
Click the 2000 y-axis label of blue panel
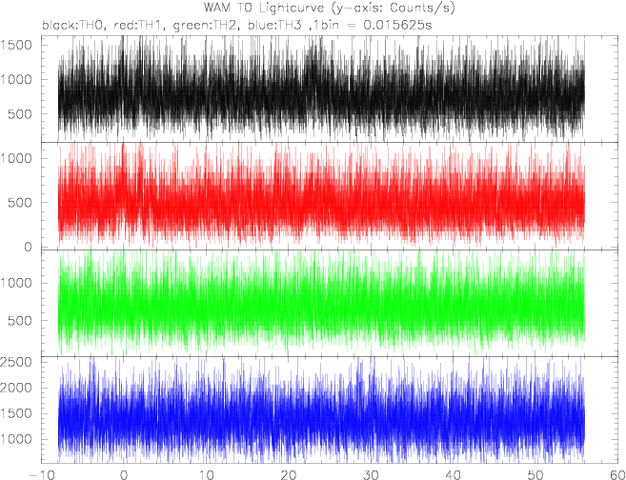pos(17,388)
